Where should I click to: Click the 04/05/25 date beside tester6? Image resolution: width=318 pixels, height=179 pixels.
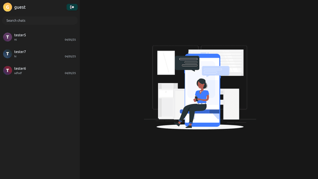[x=70, y=73]
